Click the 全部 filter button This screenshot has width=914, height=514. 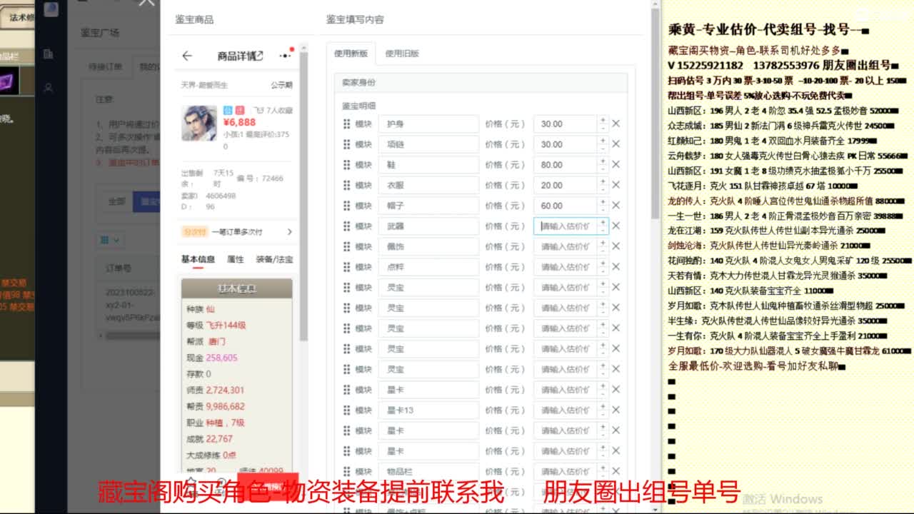(116, 201)
